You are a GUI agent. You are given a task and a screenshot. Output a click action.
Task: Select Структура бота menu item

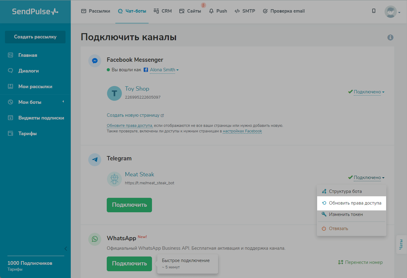coord(352,191)
